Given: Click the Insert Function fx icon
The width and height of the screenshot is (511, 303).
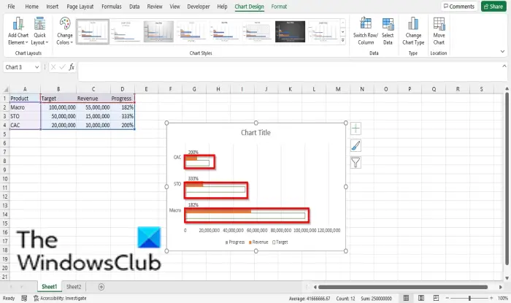Looking at the screenshot, I should click(72, 67).
